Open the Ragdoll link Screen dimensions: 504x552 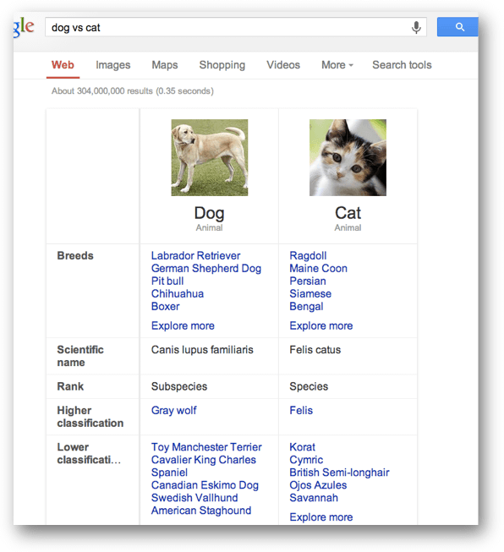click(308, 255)
